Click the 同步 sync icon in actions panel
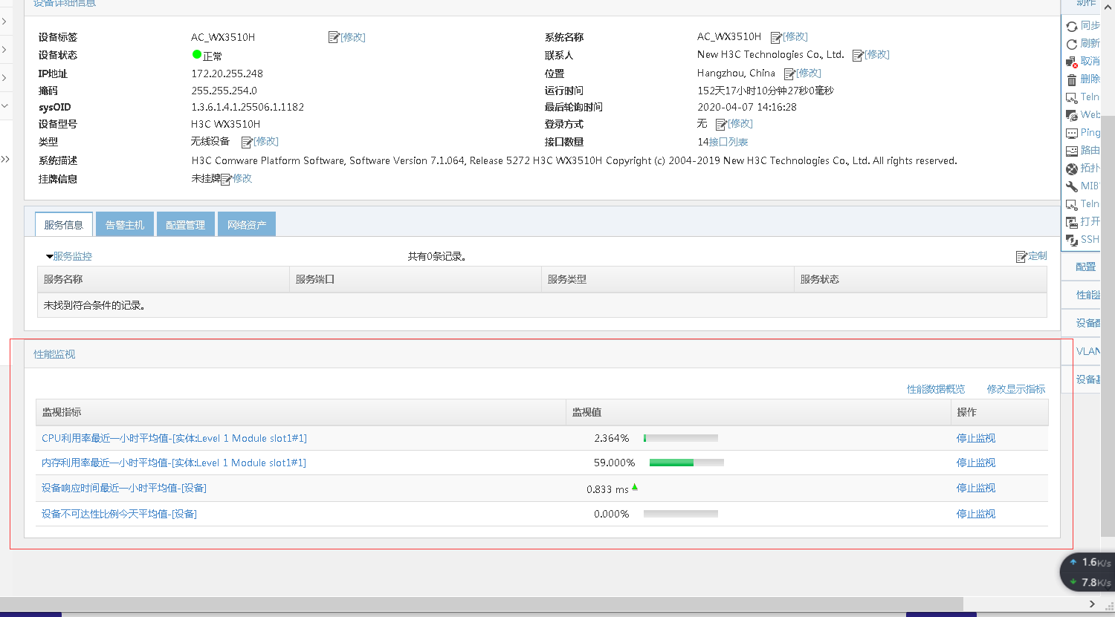Screen dimensions: 1115x617 pos(1072,26)
